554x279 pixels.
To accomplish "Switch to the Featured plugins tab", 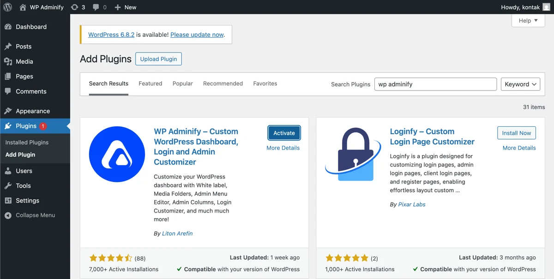I will point(150,83).
